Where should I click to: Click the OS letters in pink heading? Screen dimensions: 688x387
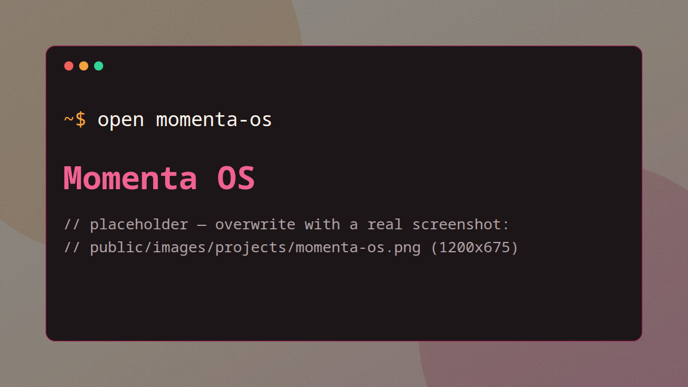[236, 178]
